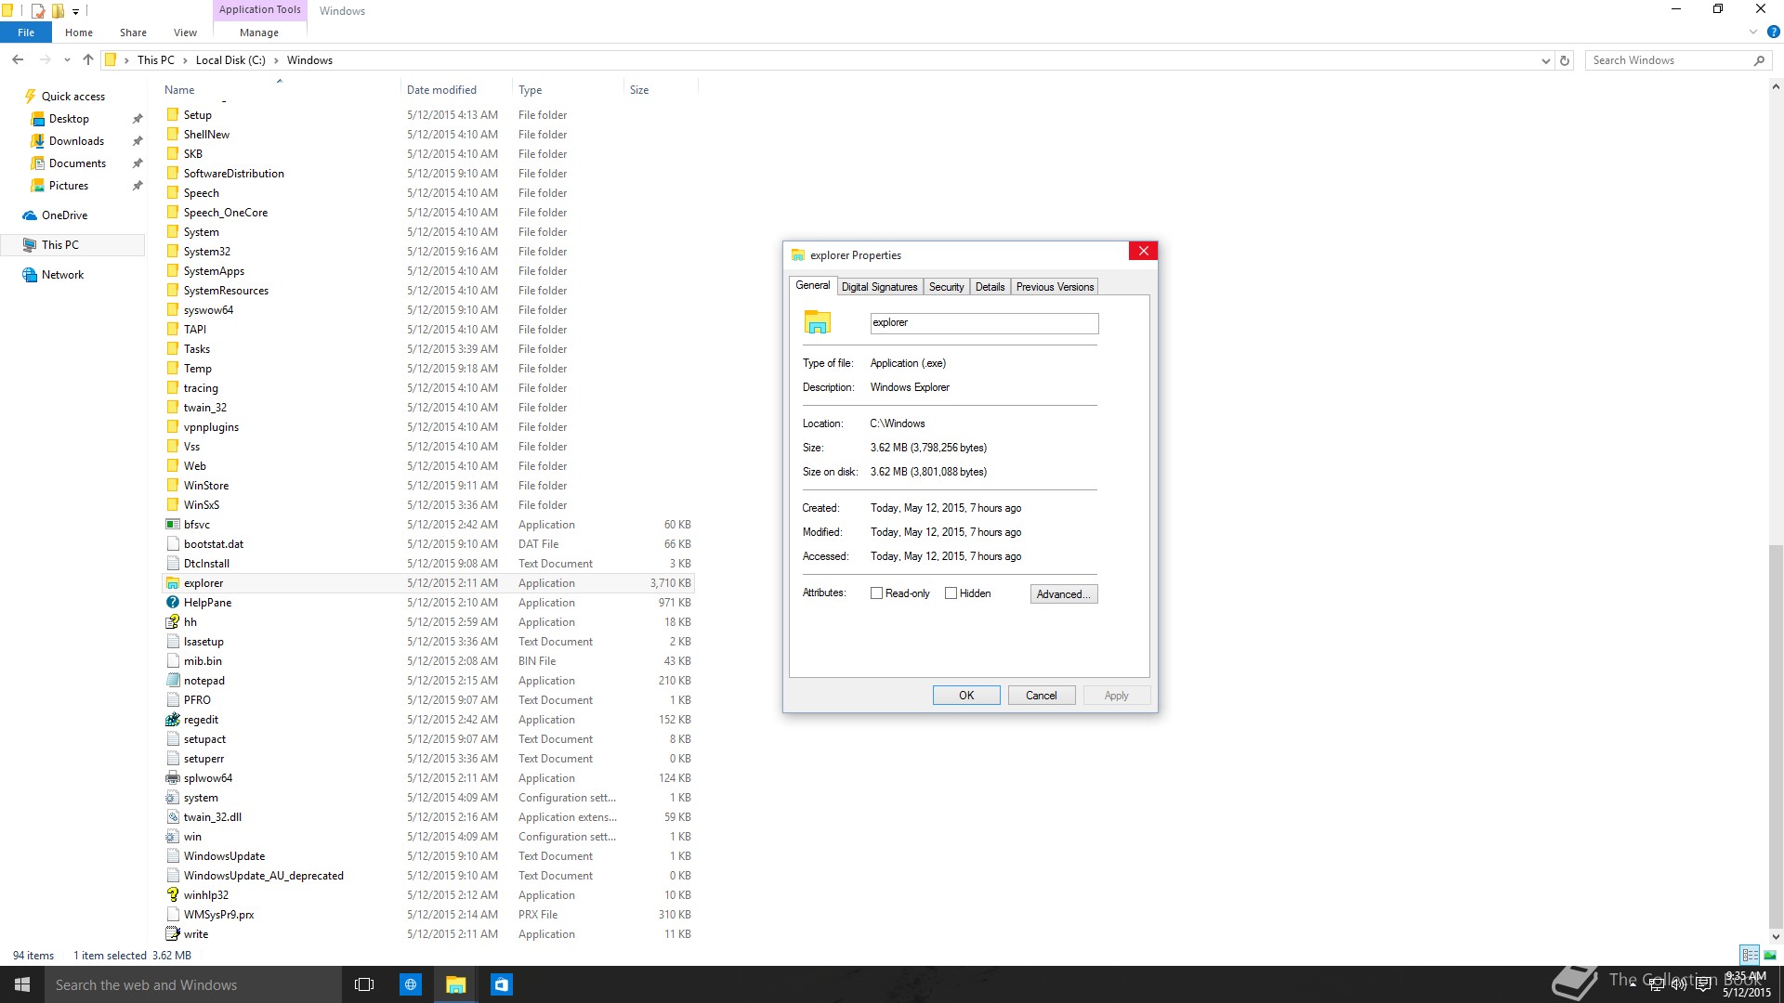Open the View ribbon tab

(185, 33)
